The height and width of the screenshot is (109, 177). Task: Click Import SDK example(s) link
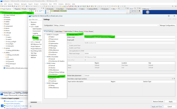[x=13, y=103]
